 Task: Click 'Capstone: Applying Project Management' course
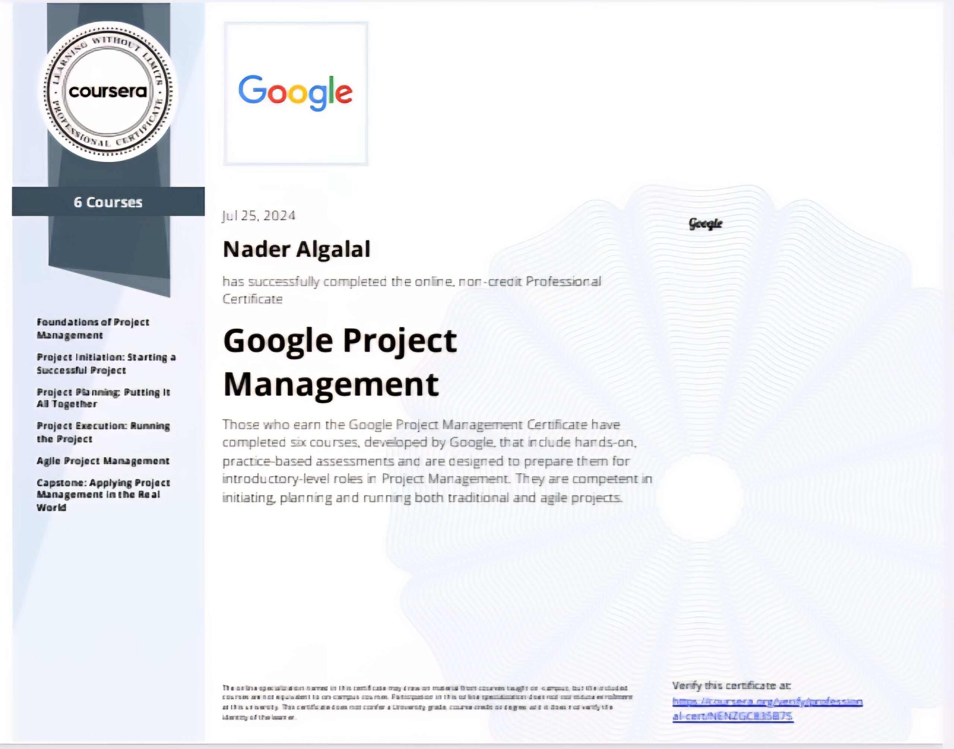pos(103,495)
